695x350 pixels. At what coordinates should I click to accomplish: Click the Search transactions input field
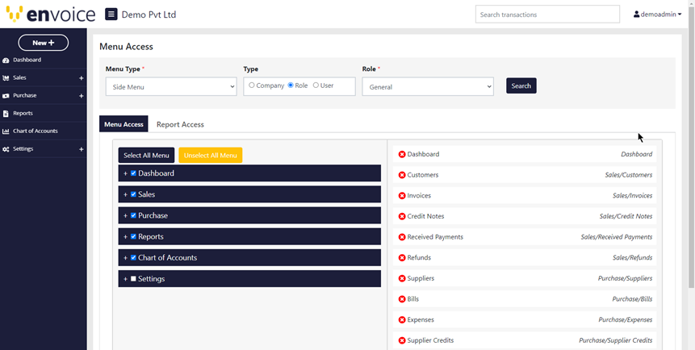point(547,15)
